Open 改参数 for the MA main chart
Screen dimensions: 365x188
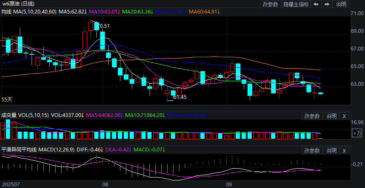click(x=270, y=4)
